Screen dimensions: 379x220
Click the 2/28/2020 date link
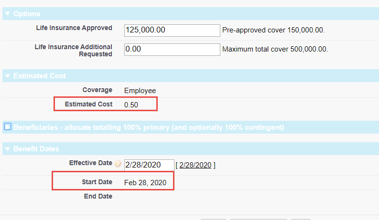coord(195,165)
